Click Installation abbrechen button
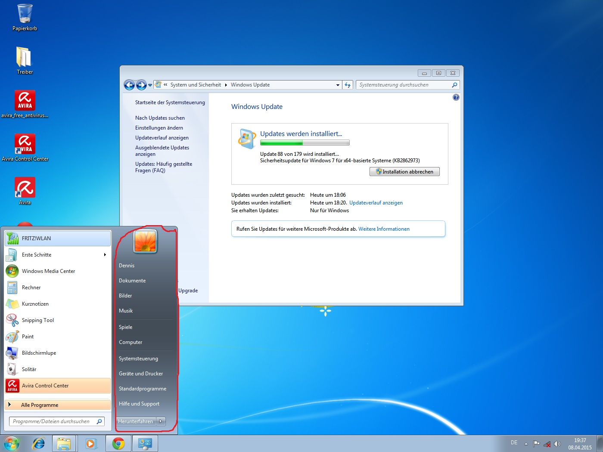603x452 pixels. point(404,172)
